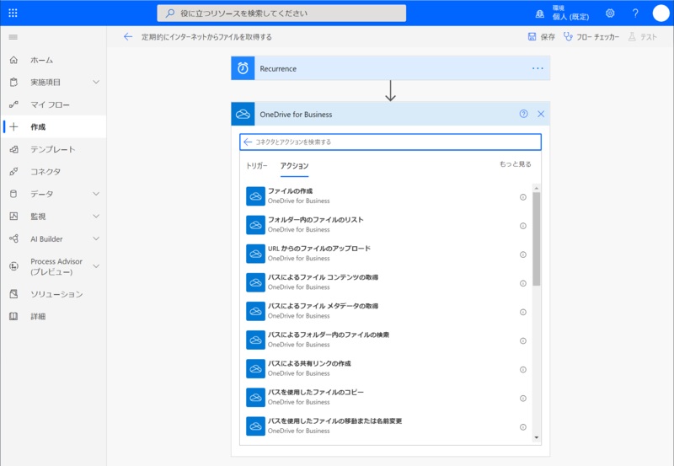Image resolution: width=674 pixels, height=466 pixels.
Task: Select パスを使用したファイルのコピー action
Action: [x=386, y=398]
